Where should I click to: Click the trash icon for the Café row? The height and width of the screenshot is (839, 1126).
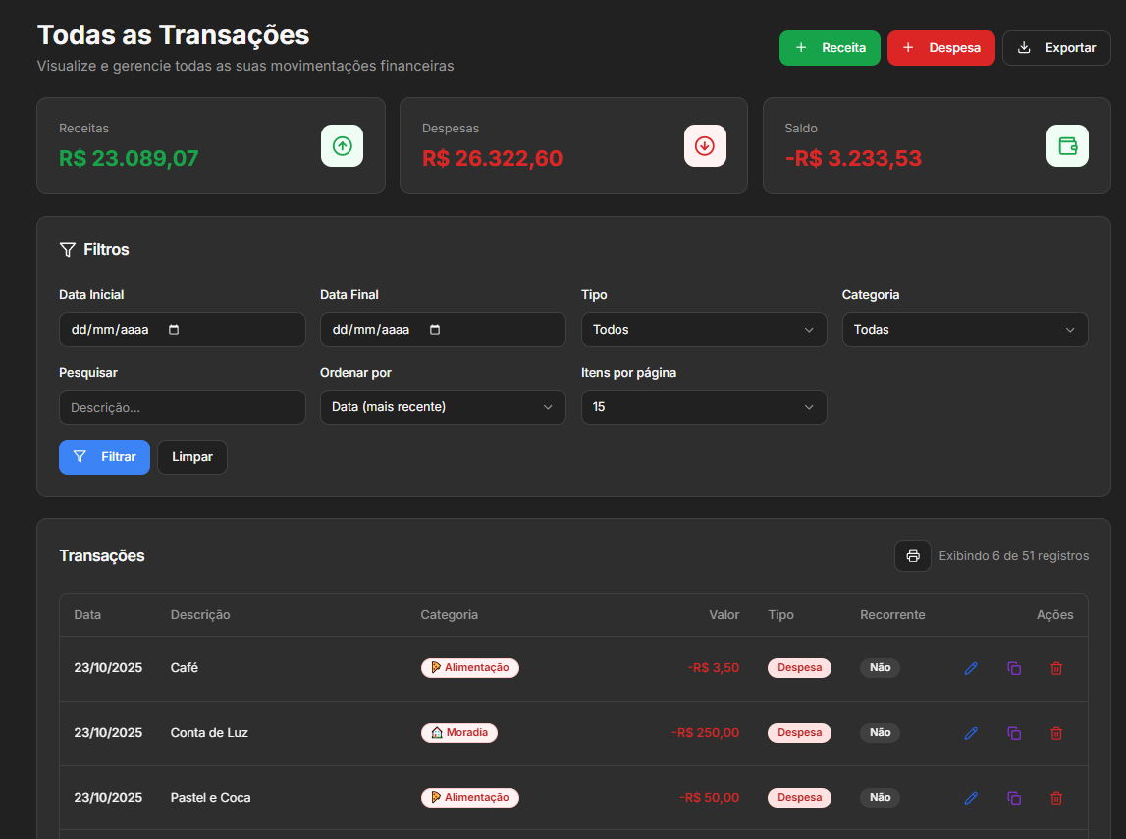tap(1056, 668)
